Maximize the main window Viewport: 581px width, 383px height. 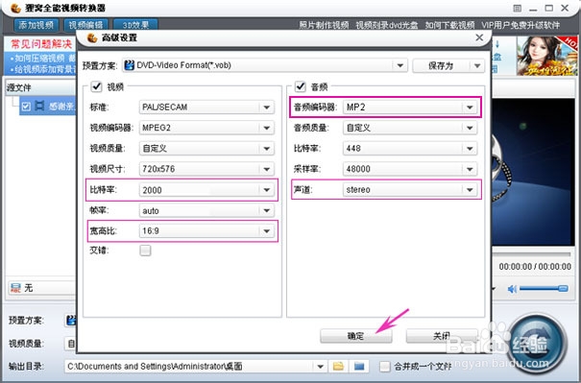click(x=549, y=8)
